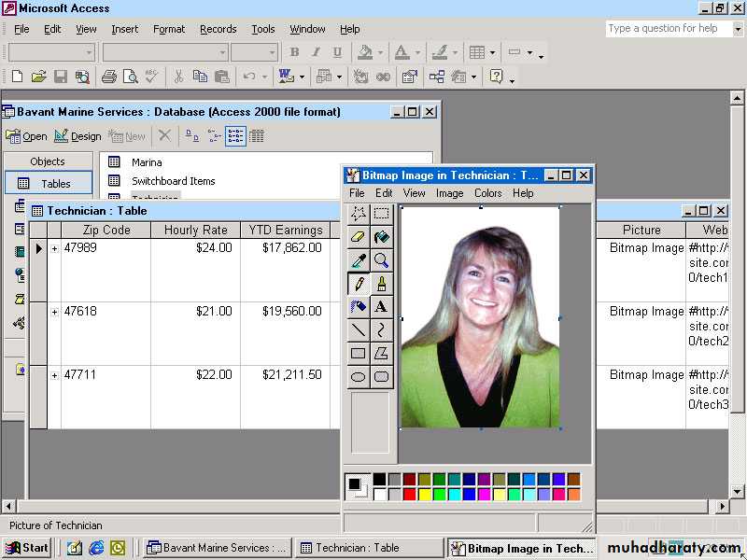The image size is (747, 560).
Task: Open the Records menu in Access
Action: coord(218,29)
